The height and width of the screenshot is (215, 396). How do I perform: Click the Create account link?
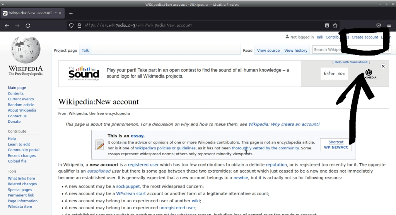point(365,37)
